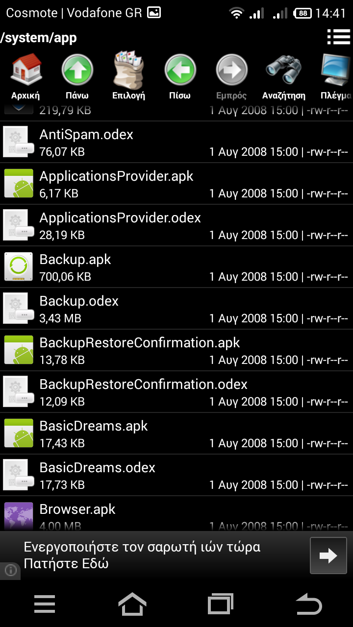Tap the ApplicationsProvider.odex file icon
The height and width of the screenshot is (627, 353).
coord(19,225)
